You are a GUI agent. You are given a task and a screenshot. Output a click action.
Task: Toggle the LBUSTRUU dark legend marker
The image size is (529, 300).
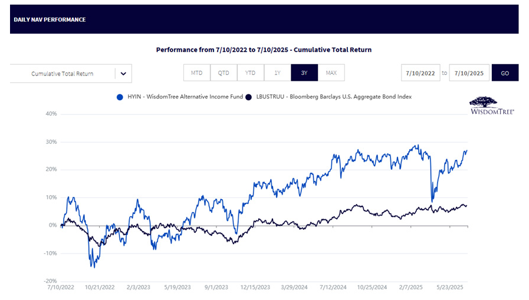pyautogui.click(x=249, y=97)
